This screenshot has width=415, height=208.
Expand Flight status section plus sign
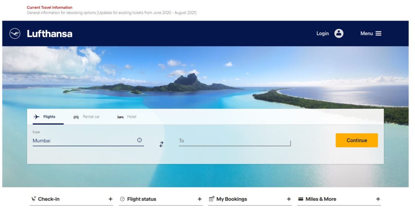coord(199,199)
